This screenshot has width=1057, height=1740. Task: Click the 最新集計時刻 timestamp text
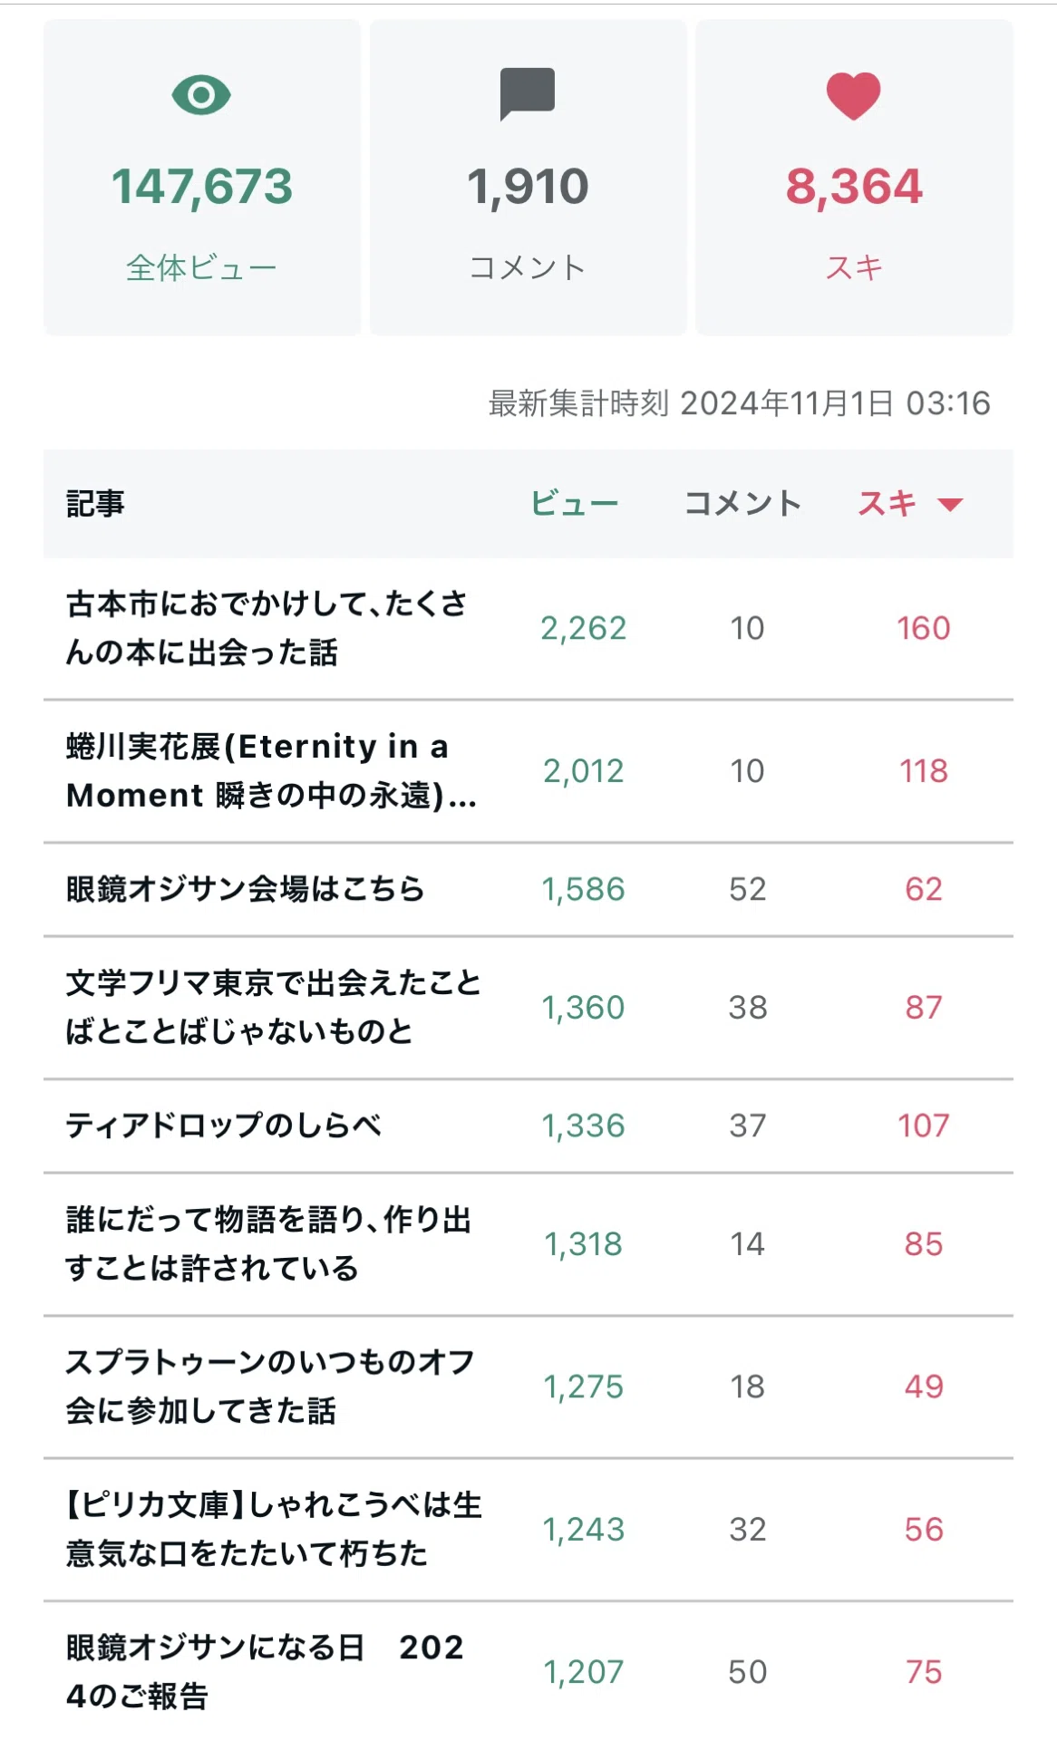pos(740,403)
